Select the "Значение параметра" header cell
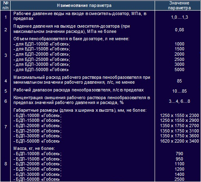The height and width of the screenshot is (182, 201). coord(179,5)
